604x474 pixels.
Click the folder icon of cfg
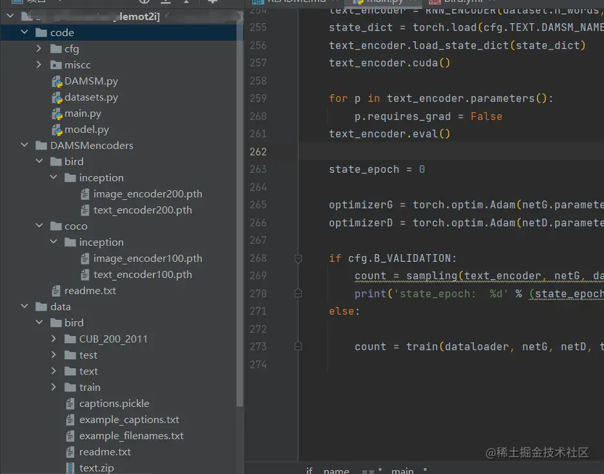(56, 49)
